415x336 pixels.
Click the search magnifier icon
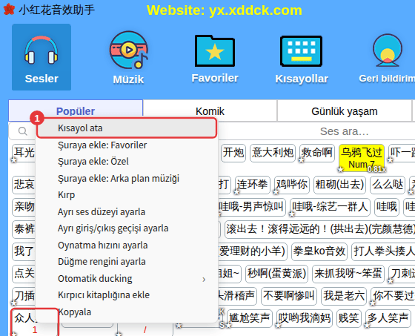point(23,131)
